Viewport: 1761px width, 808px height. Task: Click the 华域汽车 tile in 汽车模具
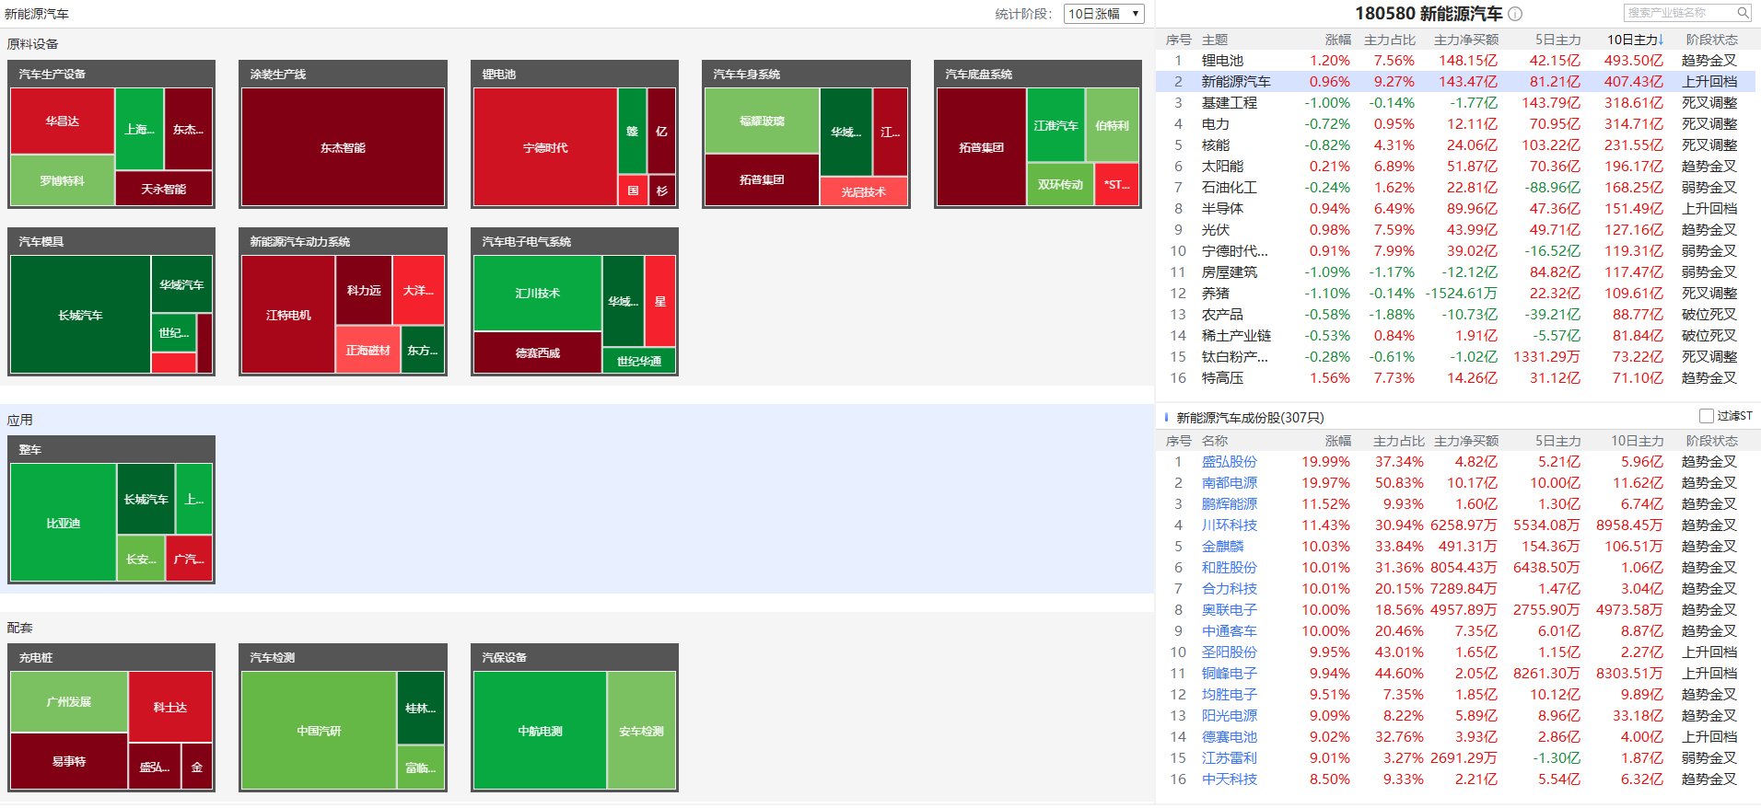click(x=181, y=284)
